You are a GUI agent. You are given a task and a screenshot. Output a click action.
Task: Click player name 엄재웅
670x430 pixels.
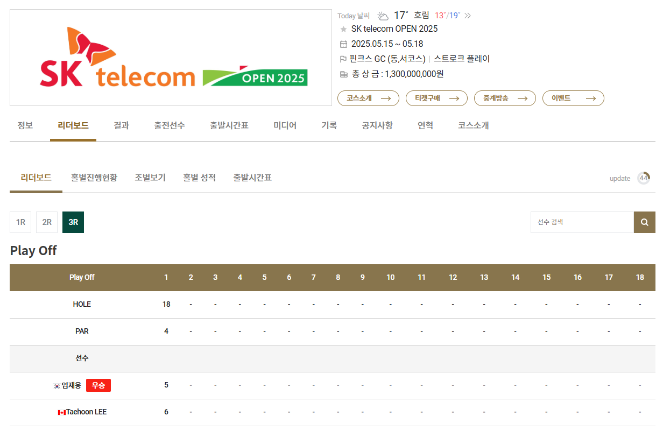click(72, 385)
